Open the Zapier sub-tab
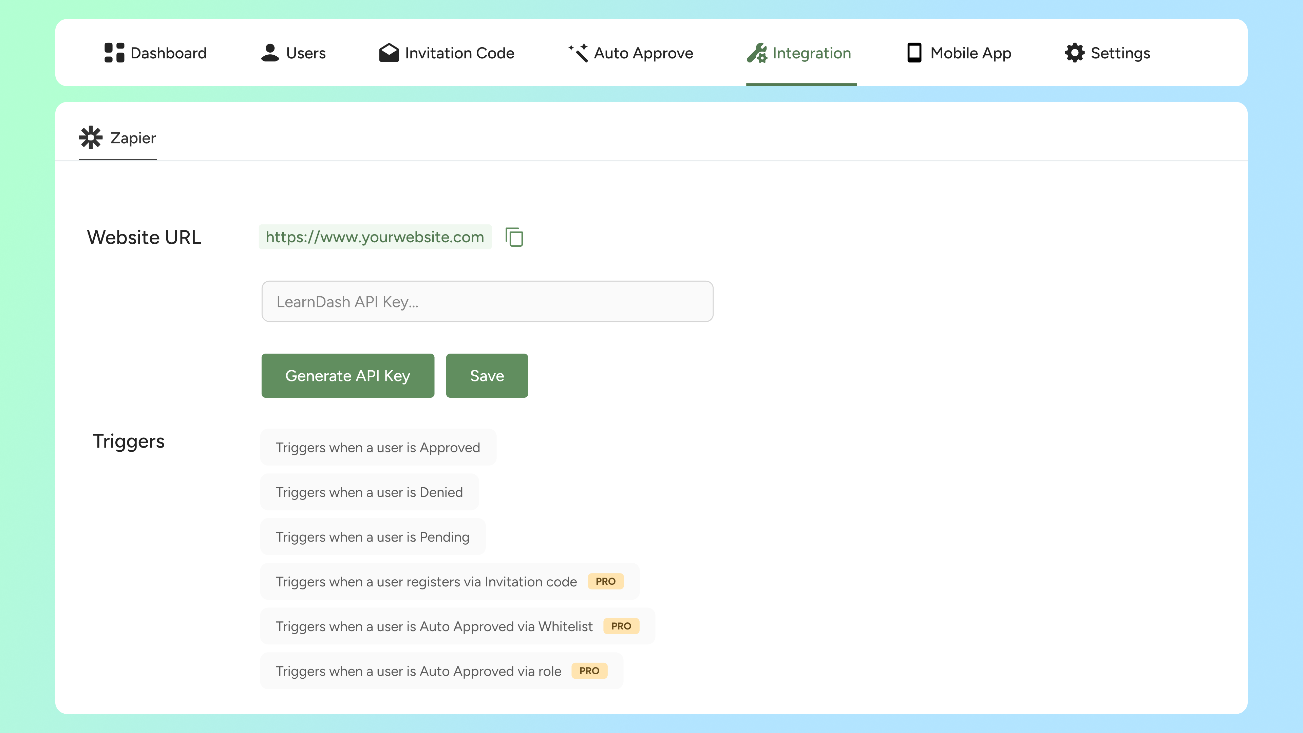The height and width of the screenshot is (733, 1303). [133, 138]
